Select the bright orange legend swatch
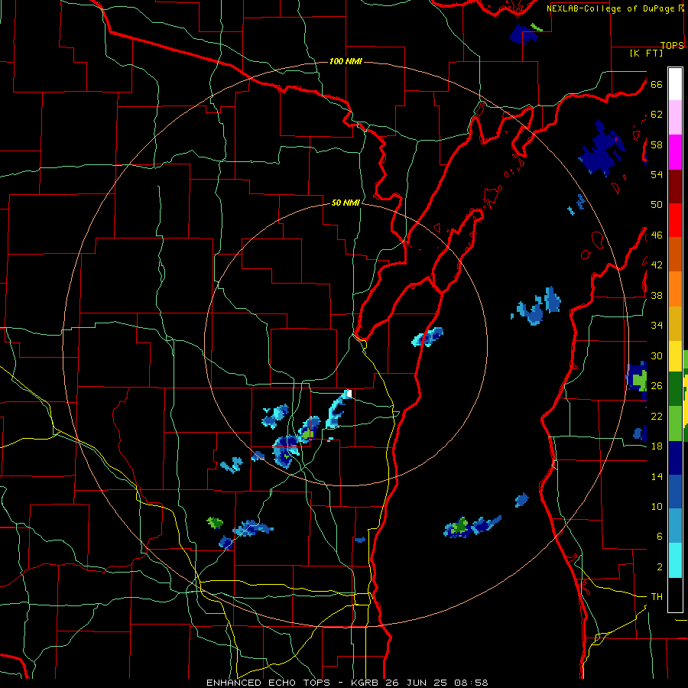This screenshot has height=688, width=688. click(x=675, y=289)
